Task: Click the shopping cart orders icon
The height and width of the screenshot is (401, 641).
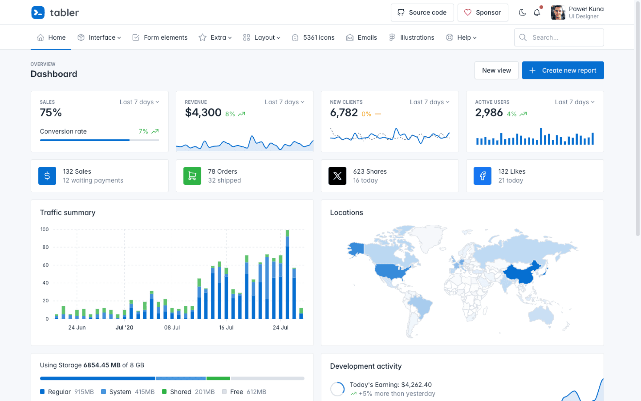Action: [192, 176]
